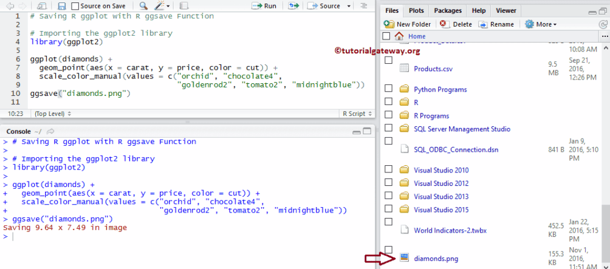This screenshot has width=610, height=269.
Task: Open the Home path link
Action: (417, 36)
